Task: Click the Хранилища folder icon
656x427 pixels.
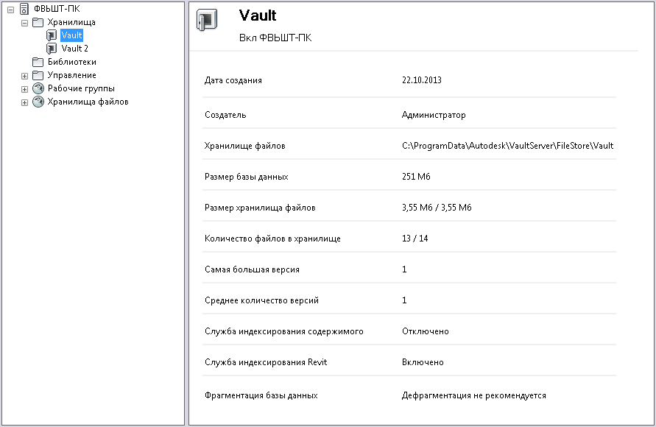Action: point(38,22)
